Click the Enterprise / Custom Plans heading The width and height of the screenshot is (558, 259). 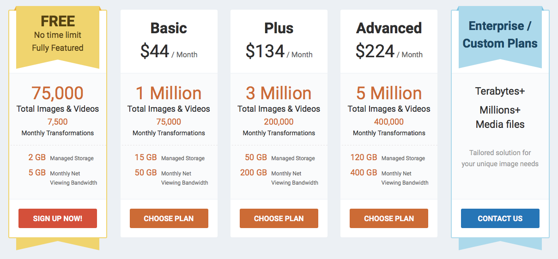[x=500, y=35]
